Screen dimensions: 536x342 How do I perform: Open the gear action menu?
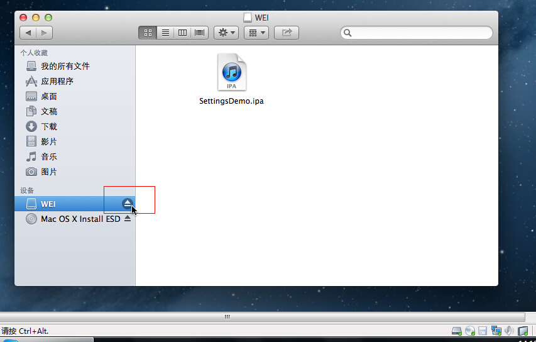(x=226, y=33)
